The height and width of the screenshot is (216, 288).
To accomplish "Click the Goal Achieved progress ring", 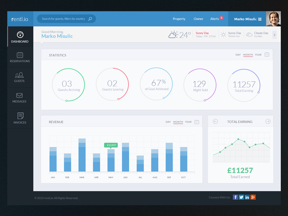I will pos(156,84).
